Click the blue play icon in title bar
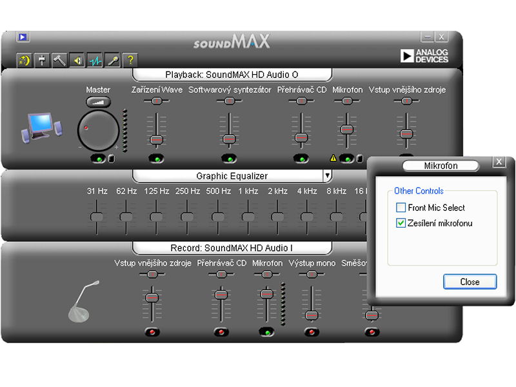Viewport: 516px width, 387px height. [x=23, y=37]
